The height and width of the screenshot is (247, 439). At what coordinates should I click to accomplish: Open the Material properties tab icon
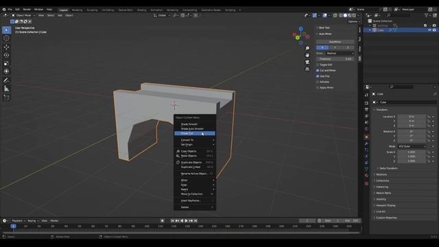366,176
